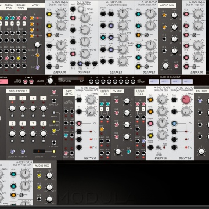
Task: Click the first Logic Tool B button
Action: click(x=107, y=109)
